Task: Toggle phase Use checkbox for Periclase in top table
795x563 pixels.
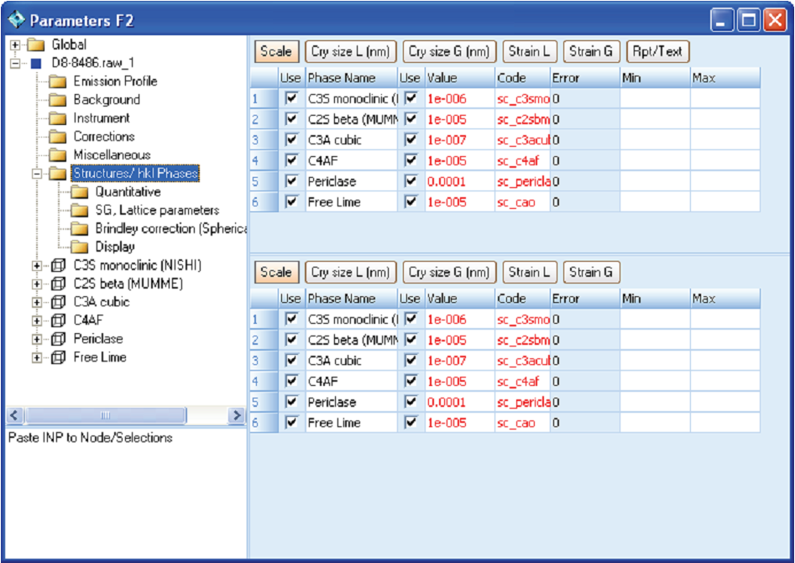Action: click(291, 181)
